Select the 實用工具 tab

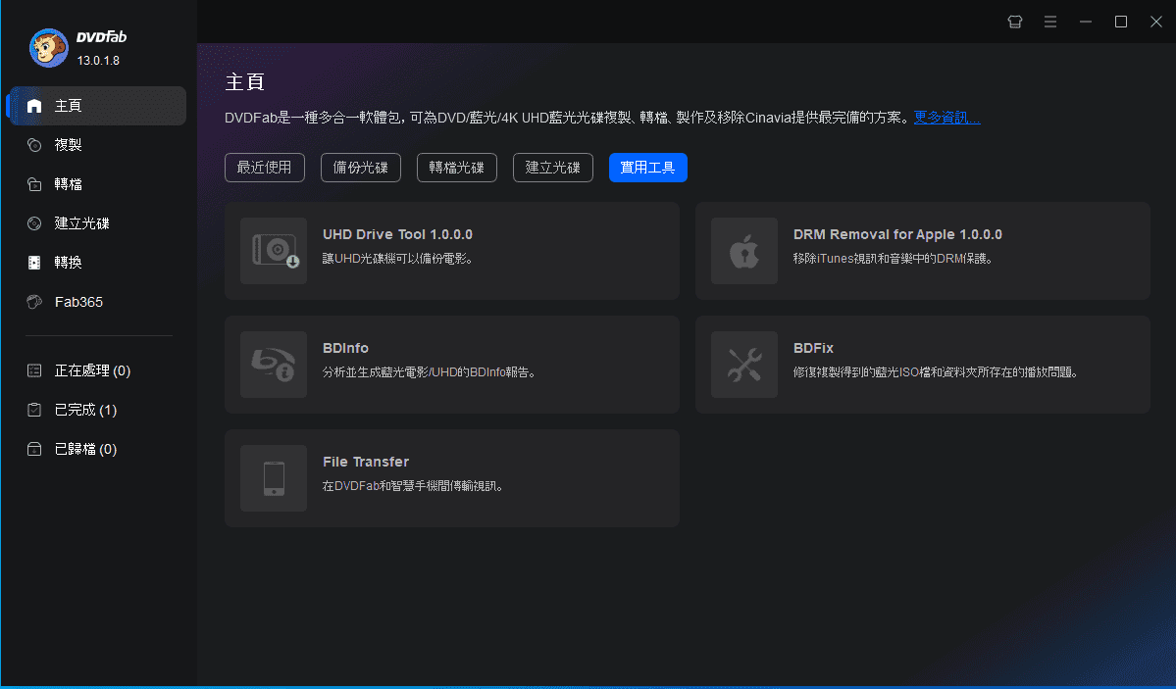point(648,168)
